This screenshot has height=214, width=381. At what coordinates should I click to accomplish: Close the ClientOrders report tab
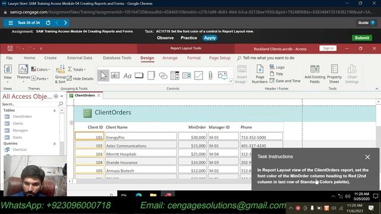pyautogui.click(x=99, y=95)
